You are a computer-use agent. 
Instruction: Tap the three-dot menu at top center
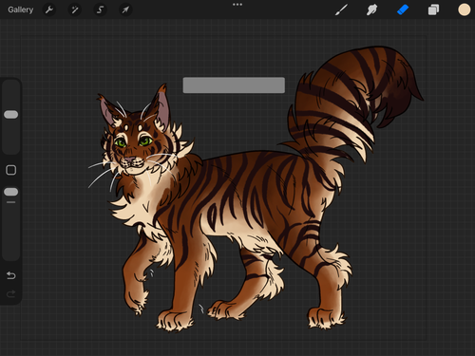[237, 5]
